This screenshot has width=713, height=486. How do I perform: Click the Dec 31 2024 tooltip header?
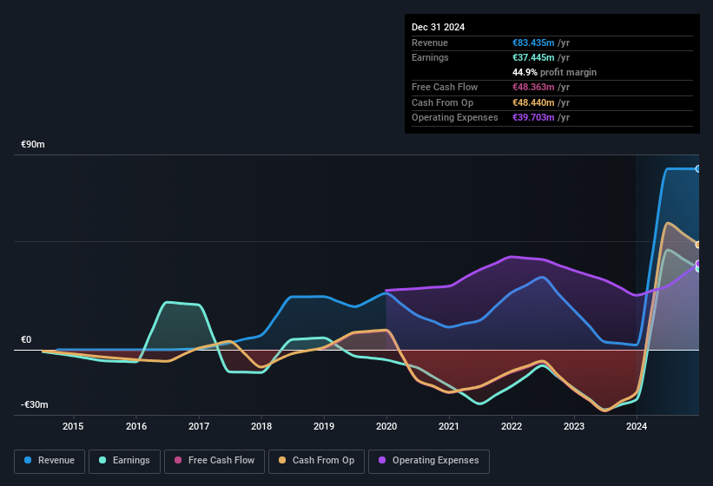click(x=438, y=27)
